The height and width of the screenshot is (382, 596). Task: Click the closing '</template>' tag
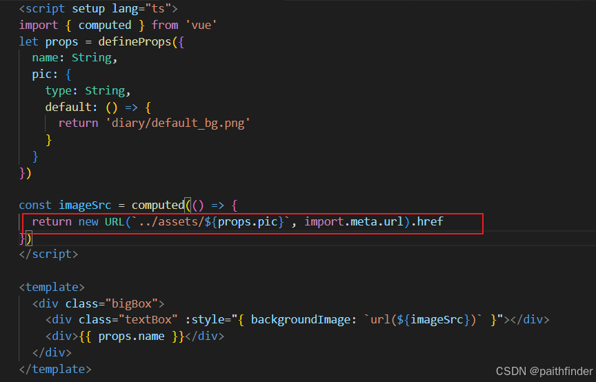pyautogui.click(x=55, y=369)
